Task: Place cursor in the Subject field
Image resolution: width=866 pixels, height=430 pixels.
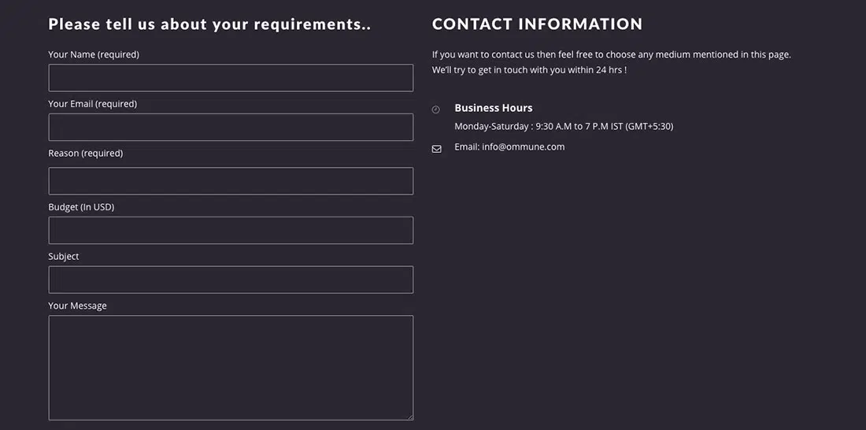Action: [231, 280]
